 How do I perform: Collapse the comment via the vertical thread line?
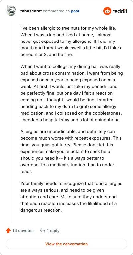(11, 120)
